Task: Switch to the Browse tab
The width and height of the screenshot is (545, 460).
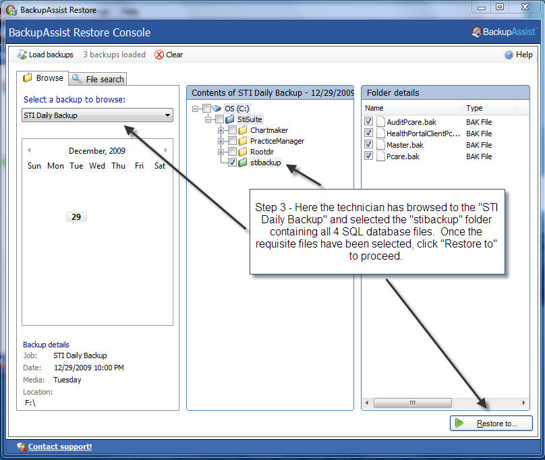Action: (x=43, y=78)
